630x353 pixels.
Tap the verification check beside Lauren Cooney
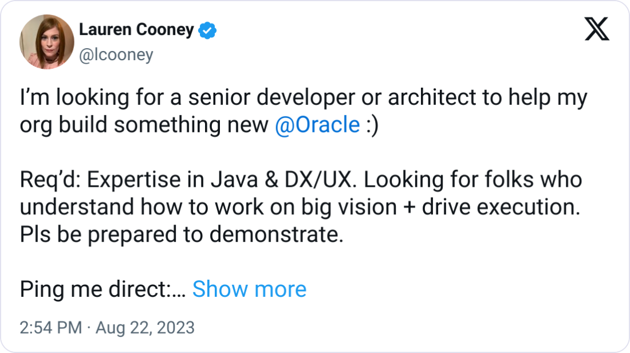coord(207,30)
